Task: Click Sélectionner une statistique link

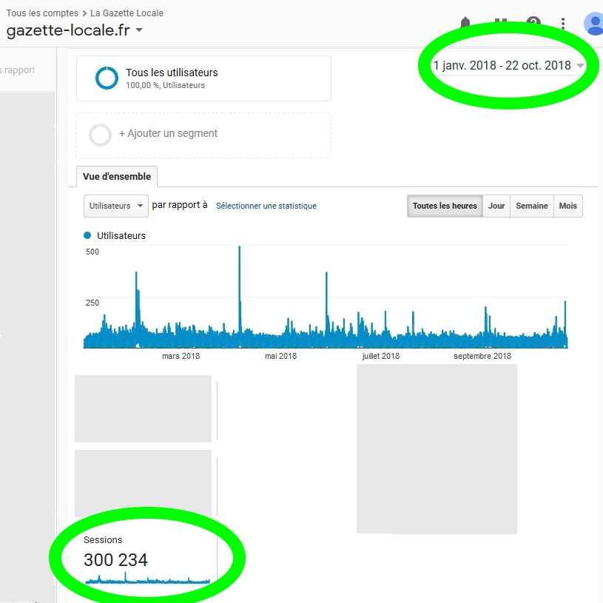Action: pos(266,206)
